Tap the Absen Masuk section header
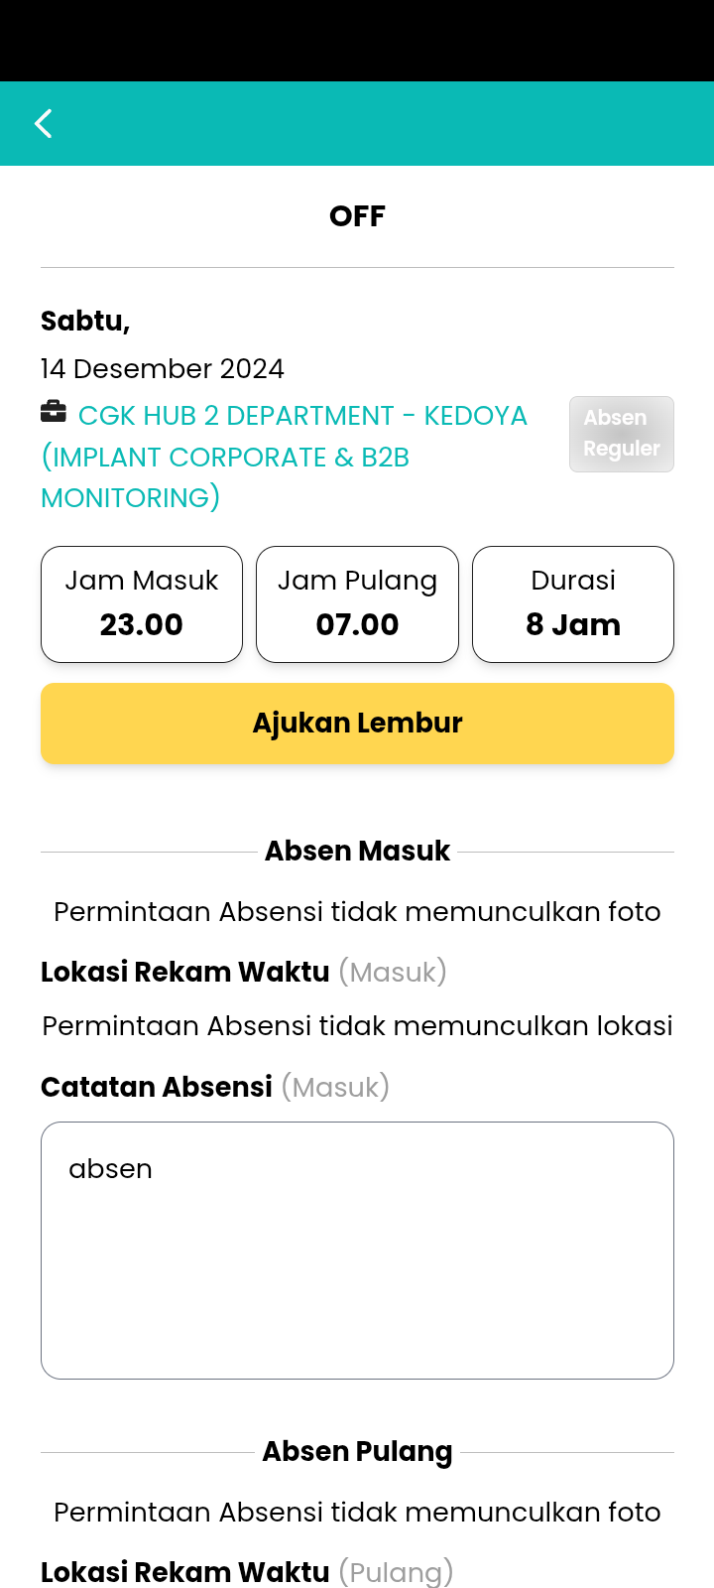 (357, 852)
